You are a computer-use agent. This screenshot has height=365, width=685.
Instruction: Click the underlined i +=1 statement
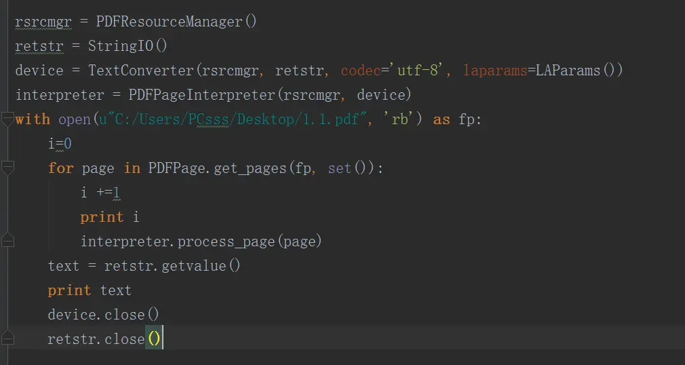(100, 193)
